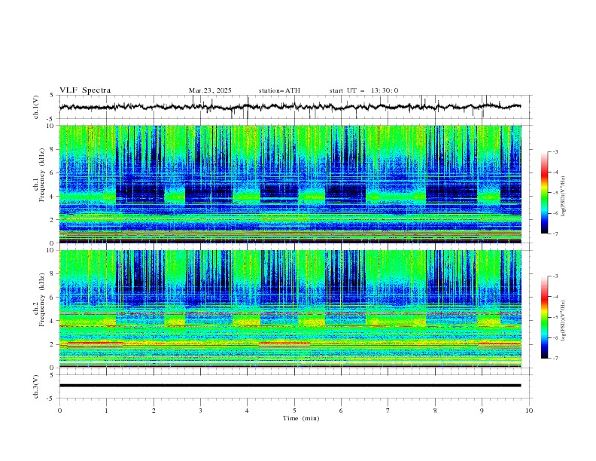
Task: Click the "6" tick on the time axis
Action: (341, 411)
